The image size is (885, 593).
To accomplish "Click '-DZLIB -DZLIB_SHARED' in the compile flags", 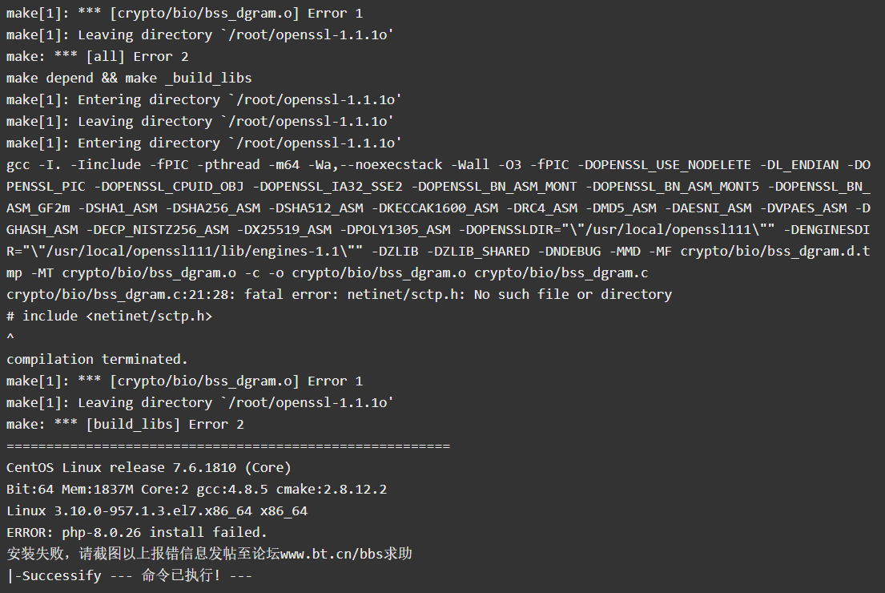I will point(450,252).
